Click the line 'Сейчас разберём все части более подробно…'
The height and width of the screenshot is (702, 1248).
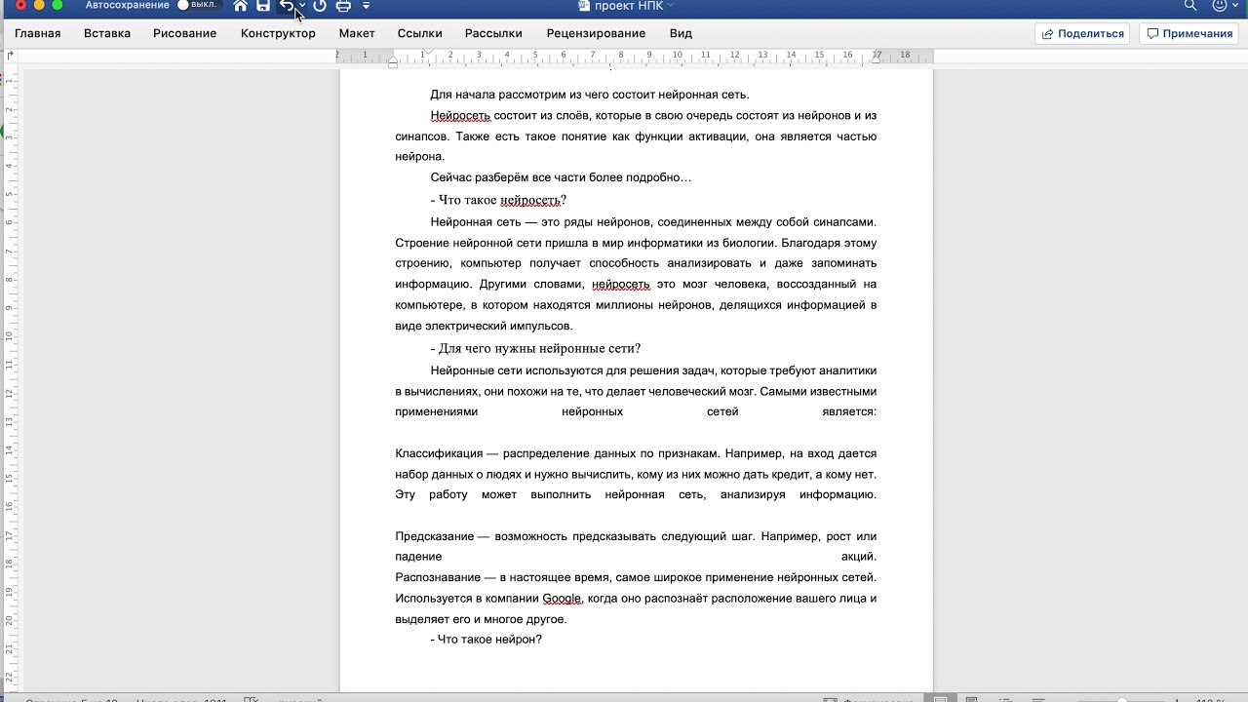coord(561,177)
